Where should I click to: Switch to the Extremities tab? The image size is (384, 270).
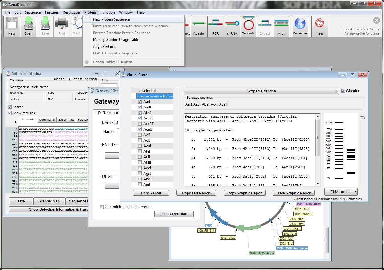pos(66,120)
